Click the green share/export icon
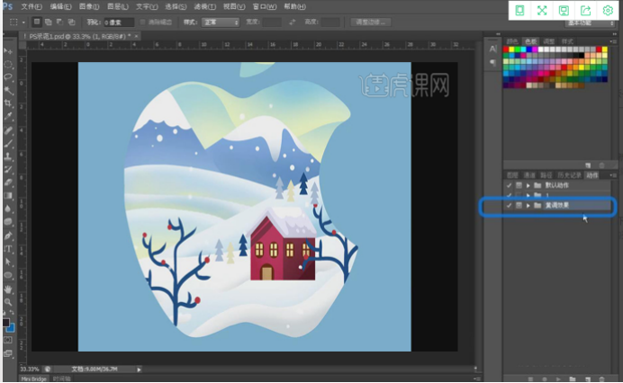 pos(586,11)
